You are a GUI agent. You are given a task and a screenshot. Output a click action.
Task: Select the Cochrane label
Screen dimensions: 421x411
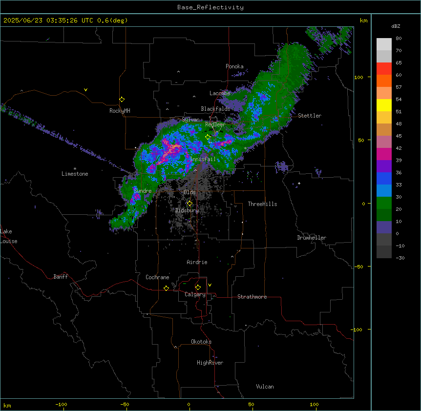(157, 277)
